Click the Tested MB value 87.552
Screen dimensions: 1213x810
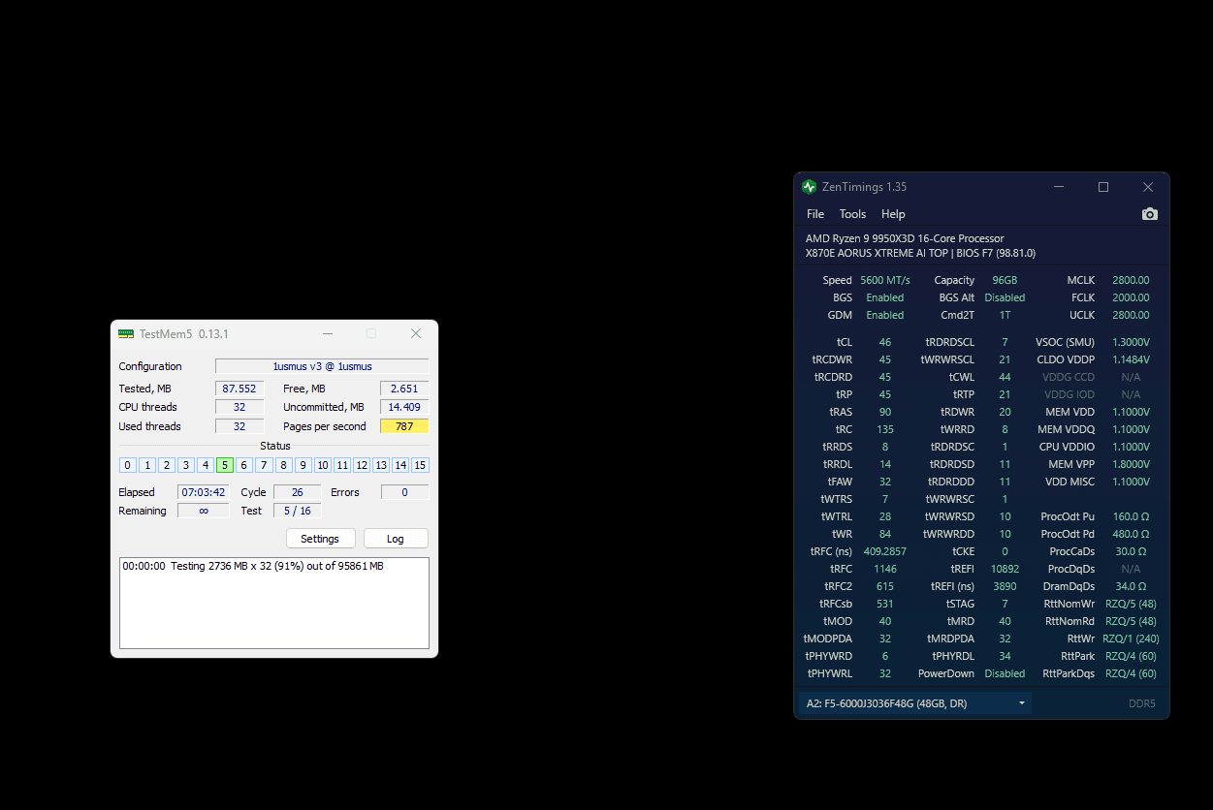point(239,389)
